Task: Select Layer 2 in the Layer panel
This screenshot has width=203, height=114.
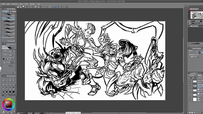Action: [x=198, y=91]
